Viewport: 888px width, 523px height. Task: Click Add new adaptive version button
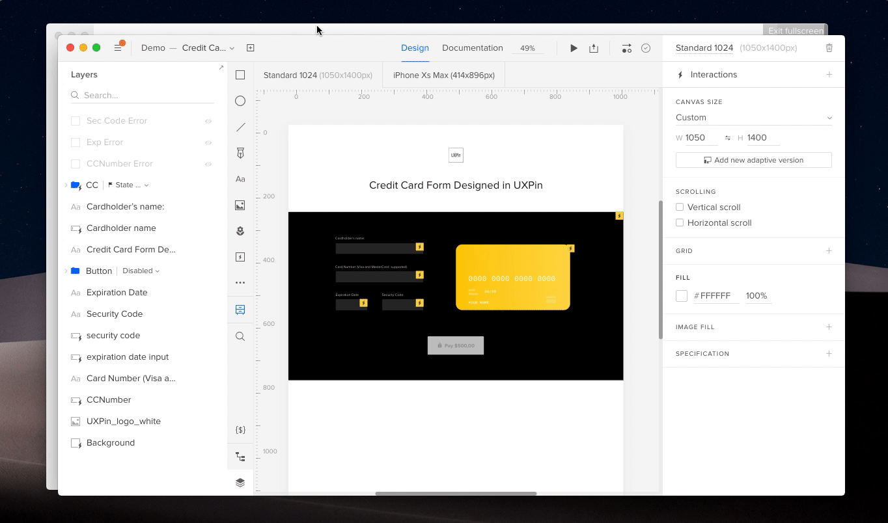754,160
